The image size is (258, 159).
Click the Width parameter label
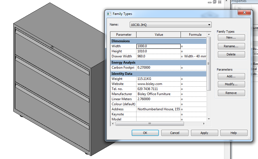tap(116, 46)
